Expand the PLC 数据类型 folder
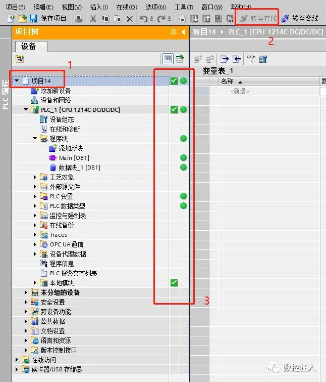This screenshot has width=326, height=382. pos(35,206)
